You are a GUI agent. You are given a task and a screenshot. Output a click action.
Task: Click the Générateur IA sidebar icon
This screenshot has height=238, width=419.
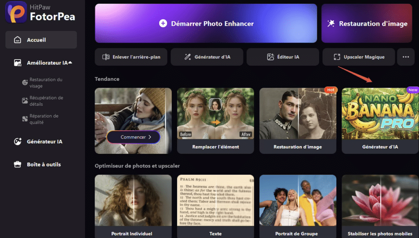(x=18, y=142)
